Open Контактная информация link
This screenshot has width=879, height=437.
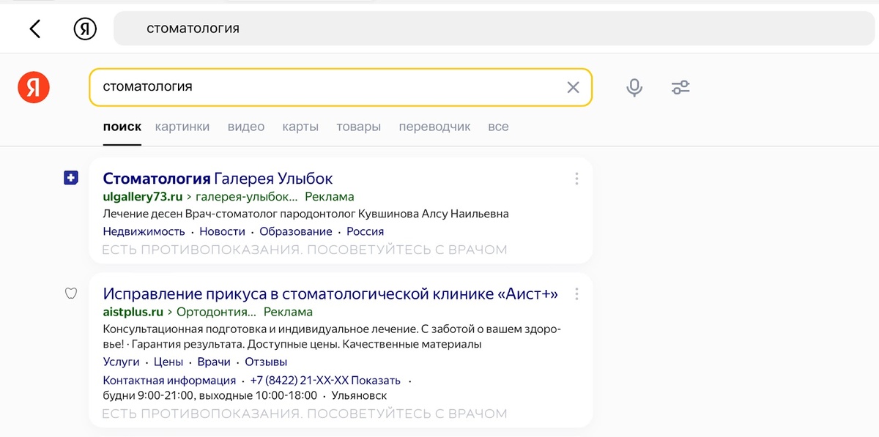169,381
